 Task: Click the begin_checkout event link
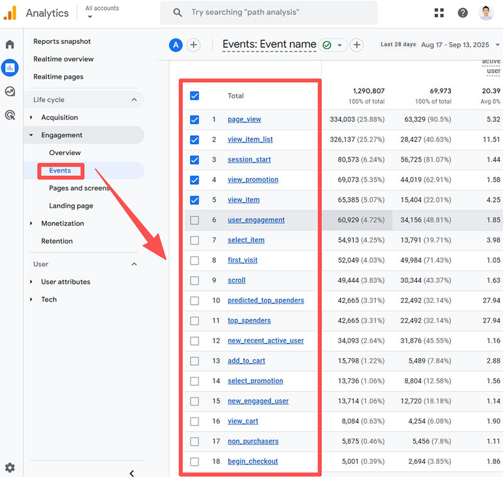point(252,461)
